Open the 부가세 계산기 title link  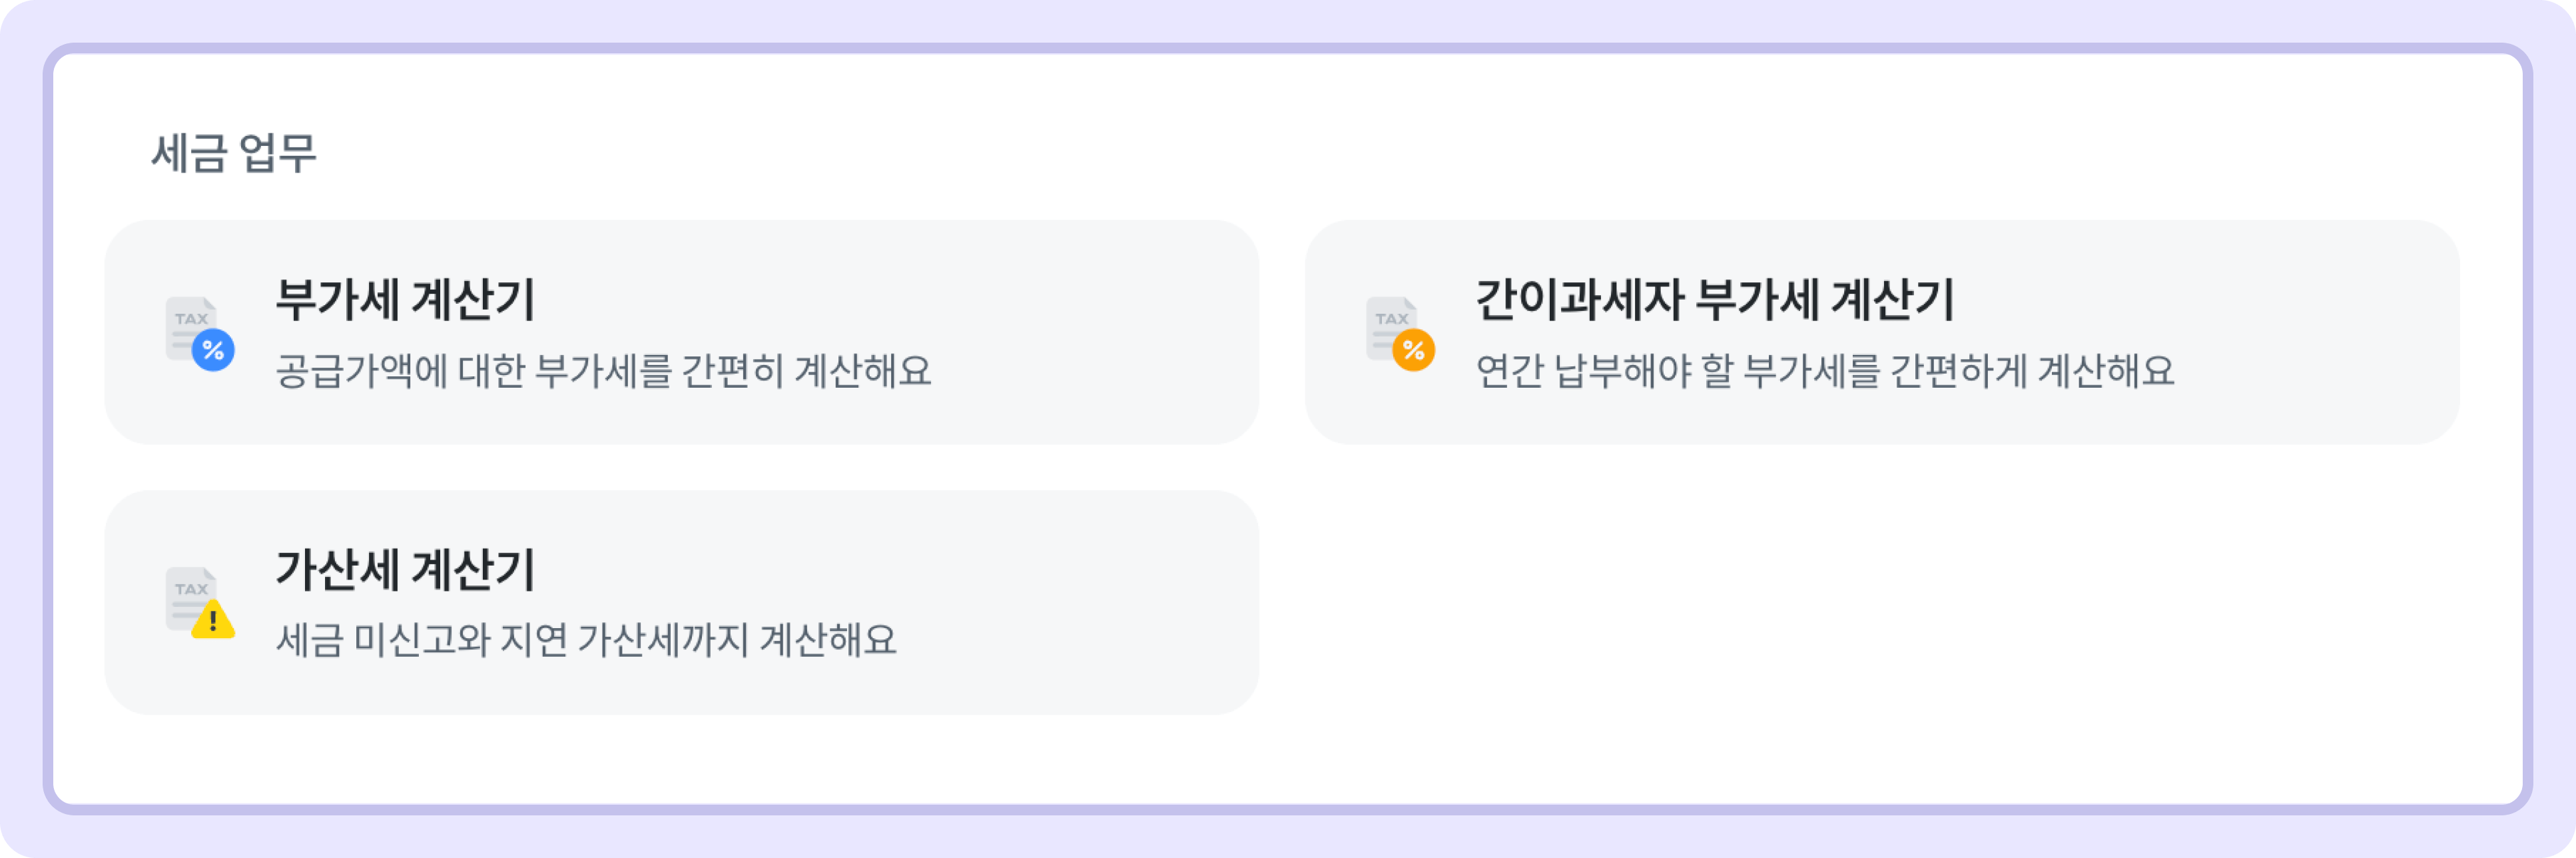pos(405,300)
